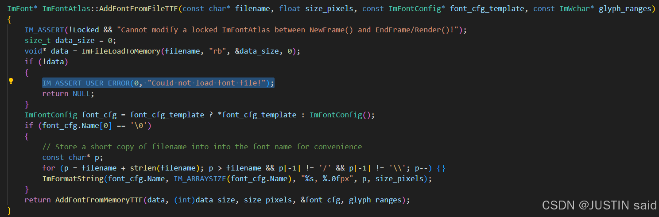
Task: Click the IM_ASSERT(!Locked macro call
Action: point(62,30)
